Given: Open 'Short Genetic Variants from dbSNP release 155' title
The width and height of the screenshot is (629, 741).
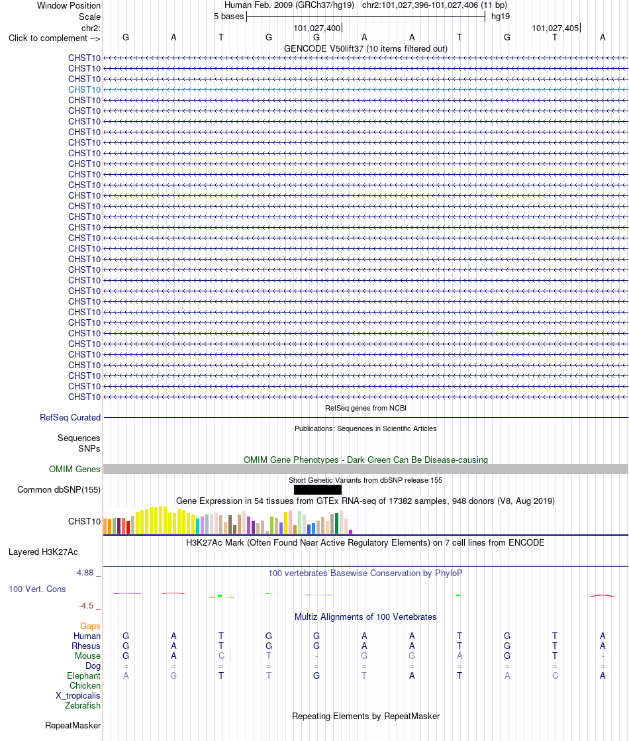Looking at the screenshot, I should click(x=365, y=480).
